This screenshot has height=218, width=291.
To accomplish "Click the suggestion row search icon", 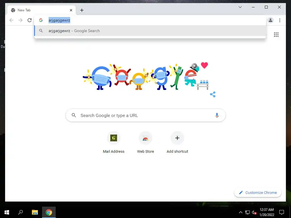I will 41,31.
